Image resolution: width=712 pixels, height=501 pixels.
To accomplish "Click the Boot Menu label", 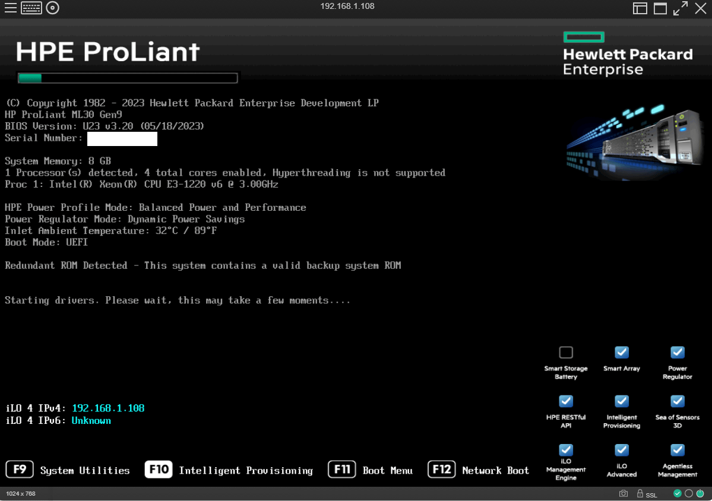I will click(x=387, y=471).
